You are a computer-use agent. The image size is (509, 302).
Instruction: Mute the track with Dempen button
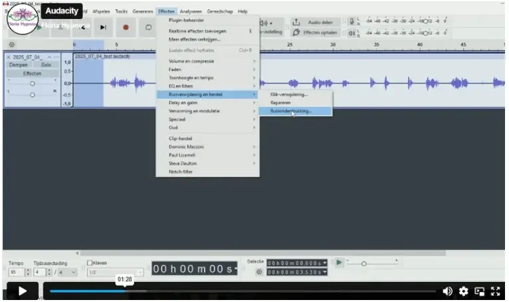(19, 65)
